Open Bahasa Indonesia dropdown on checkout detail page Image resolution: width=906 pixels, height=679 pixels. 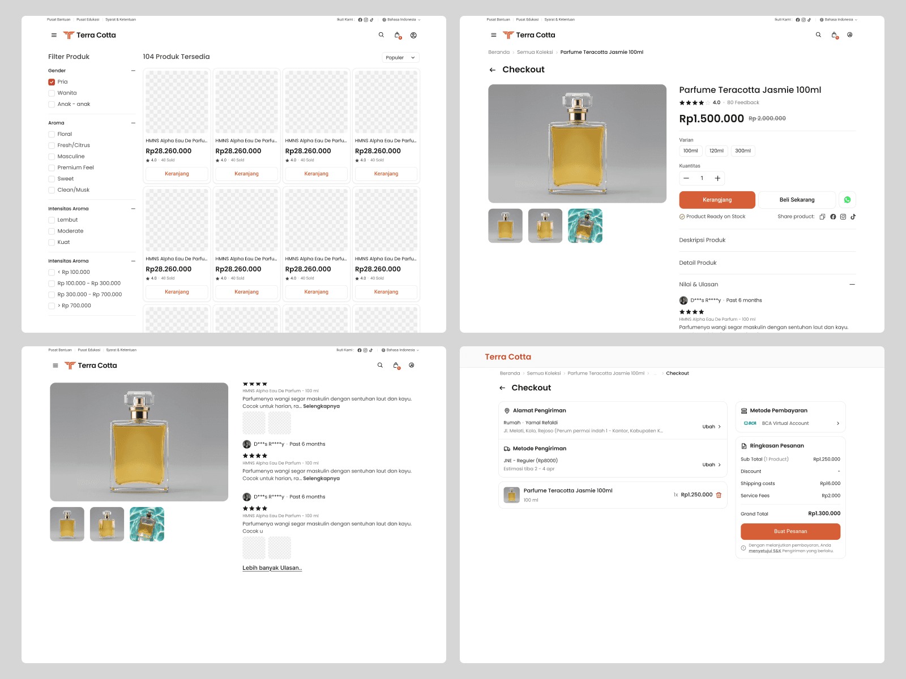[839, 20]
